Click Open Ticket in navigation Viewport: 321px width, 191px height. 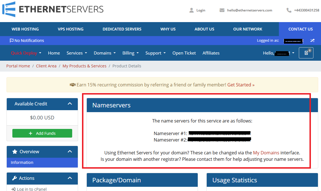[x=184, y=53]
